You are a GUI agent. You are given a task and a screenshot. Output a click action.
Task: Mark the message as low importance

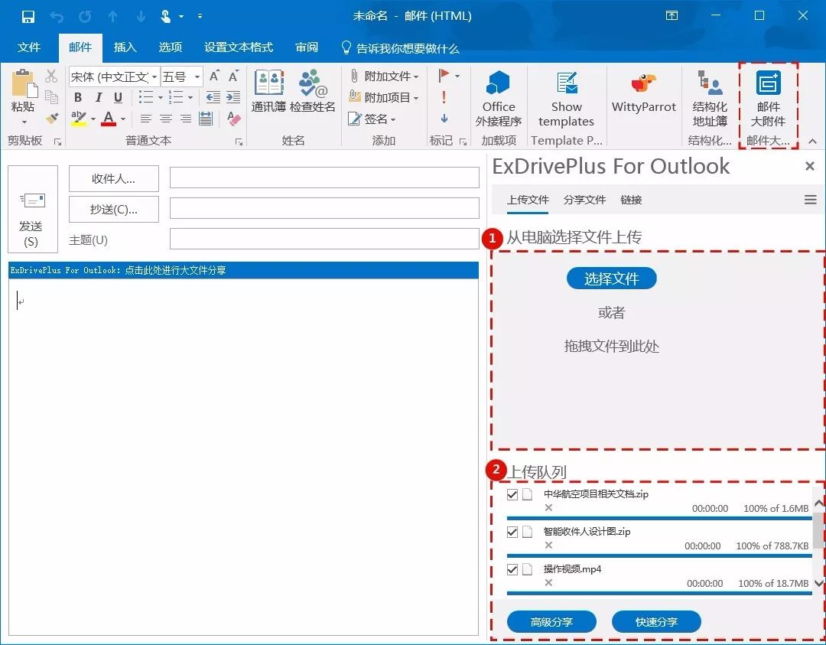coord(444,119)
